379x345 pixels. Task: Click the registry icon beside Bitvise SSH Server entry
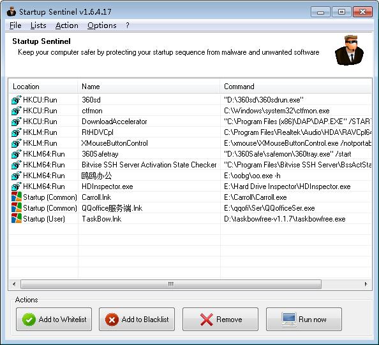[x=17, y=165]
